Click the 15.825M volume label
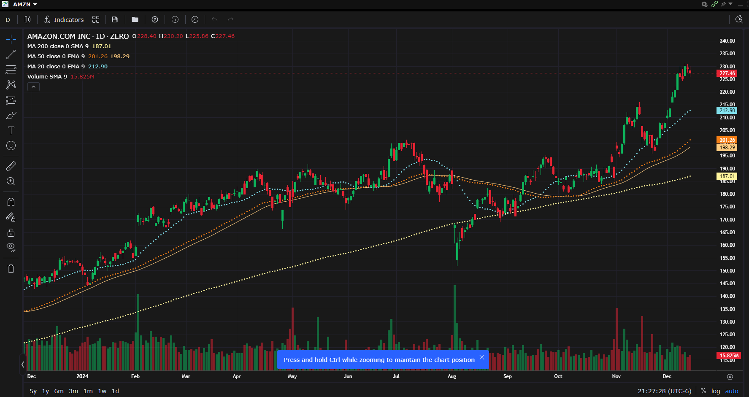The width and height of the screenshot is (749, 397). 729,356
